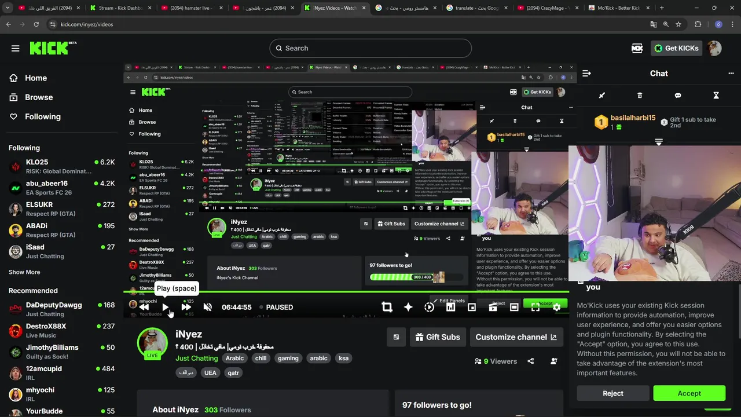Open chat three-dots options menu
Screen dimensions: 741x417
(731, 74)
